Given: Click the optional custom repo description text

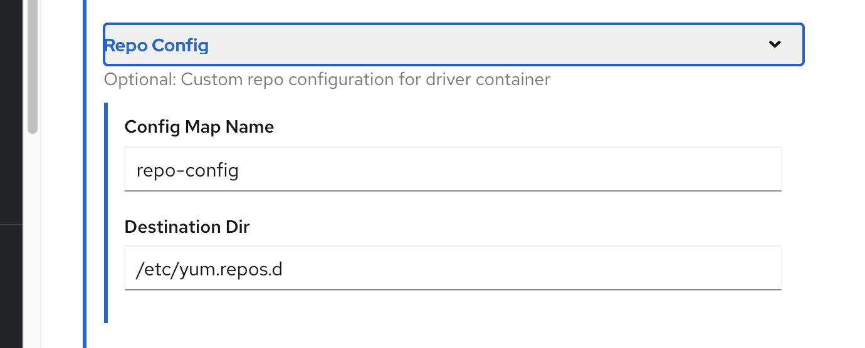Looking at the screenshot, I should pyautogui.click(x=327, y=80).
